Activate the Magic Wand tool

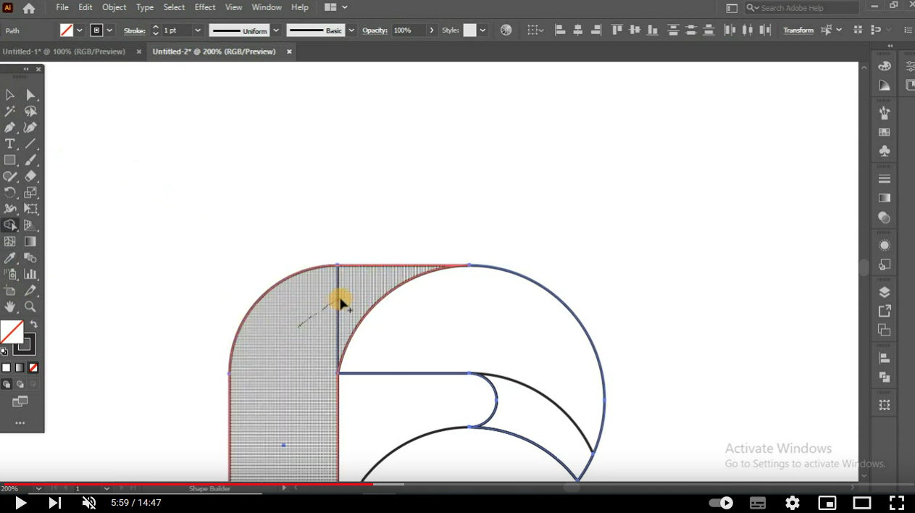coord(10,111)
